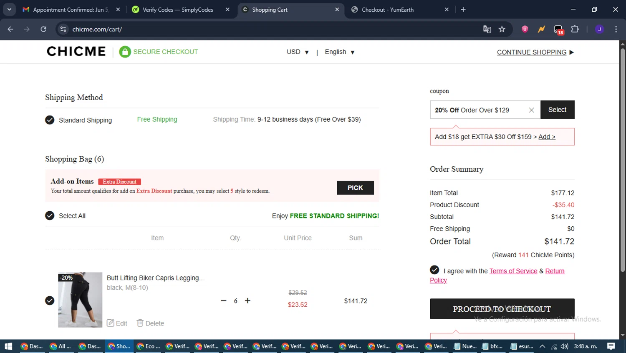Click the translate page icon
The image size is (626, 353).
pyautogui.click(x=487, y=29)
